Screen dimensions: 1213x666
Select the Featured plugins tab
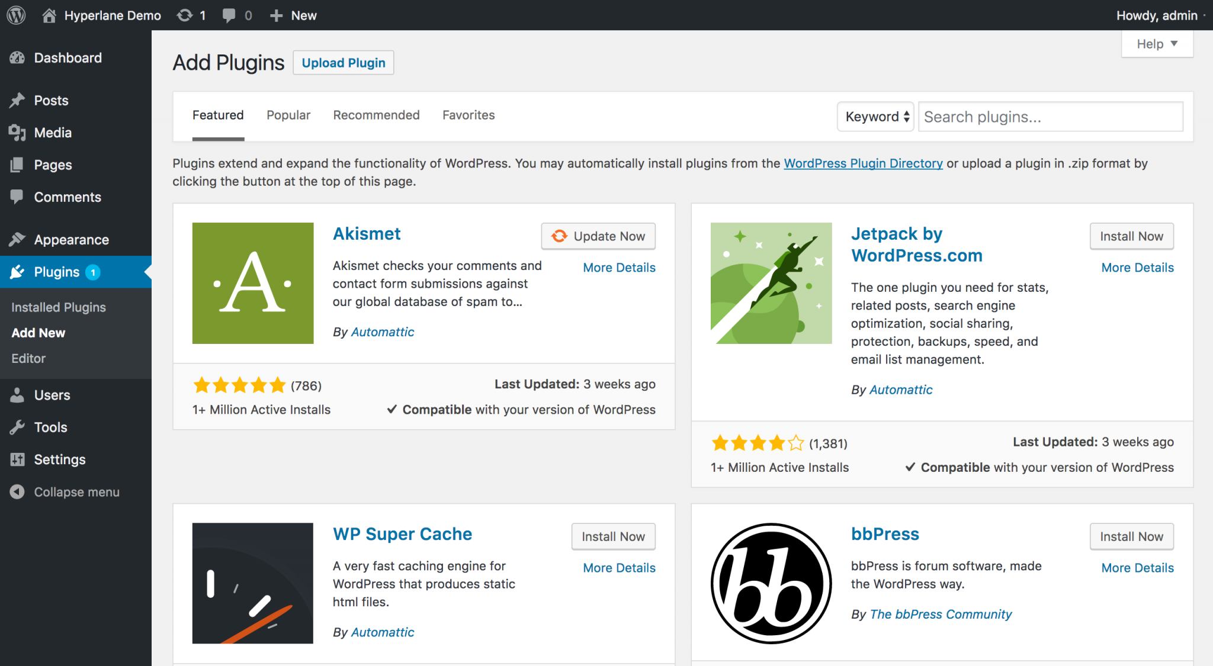[x=218, y=115]
